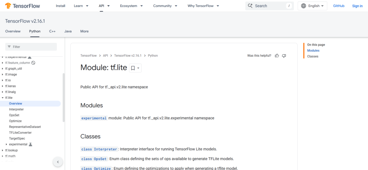Screen dimensions: 368x170
Task: Switch to the Overview tab
Action: tap(13, 31)
